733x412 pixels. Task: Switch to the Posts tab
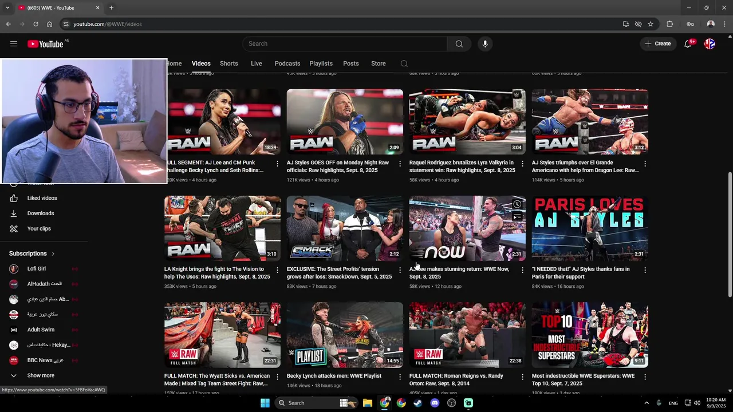(351, 64)
